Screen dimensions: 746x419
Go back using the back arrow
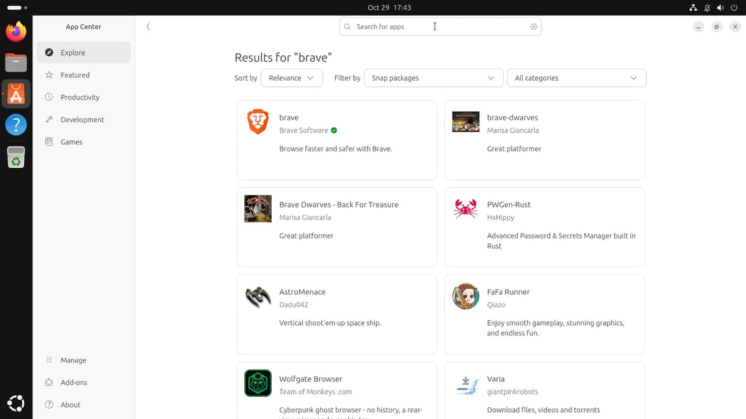tap(148, 27)
